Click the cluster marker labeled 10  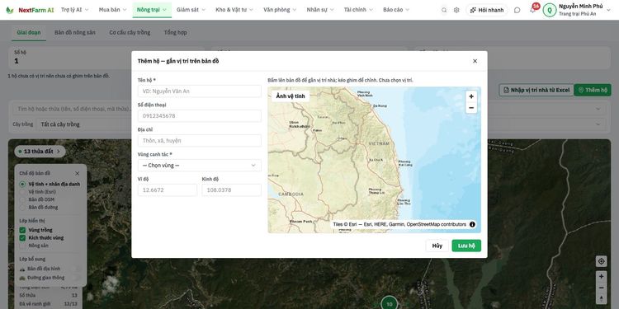click(390, 304)
